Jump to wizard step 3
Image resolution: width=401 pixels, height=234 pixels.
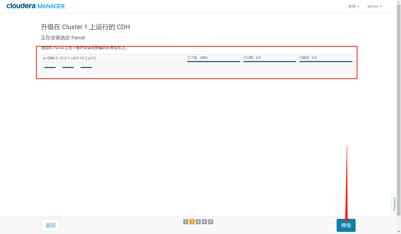point(198,222)
